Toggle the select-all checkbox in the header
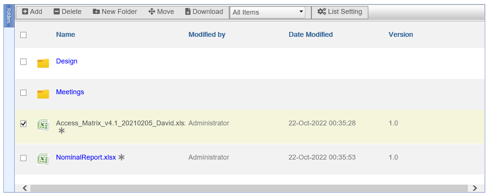This screenshot has width=495, height=196. pos(23,35)
